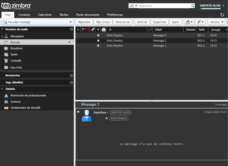Switch to the Tâches tab

64,15
